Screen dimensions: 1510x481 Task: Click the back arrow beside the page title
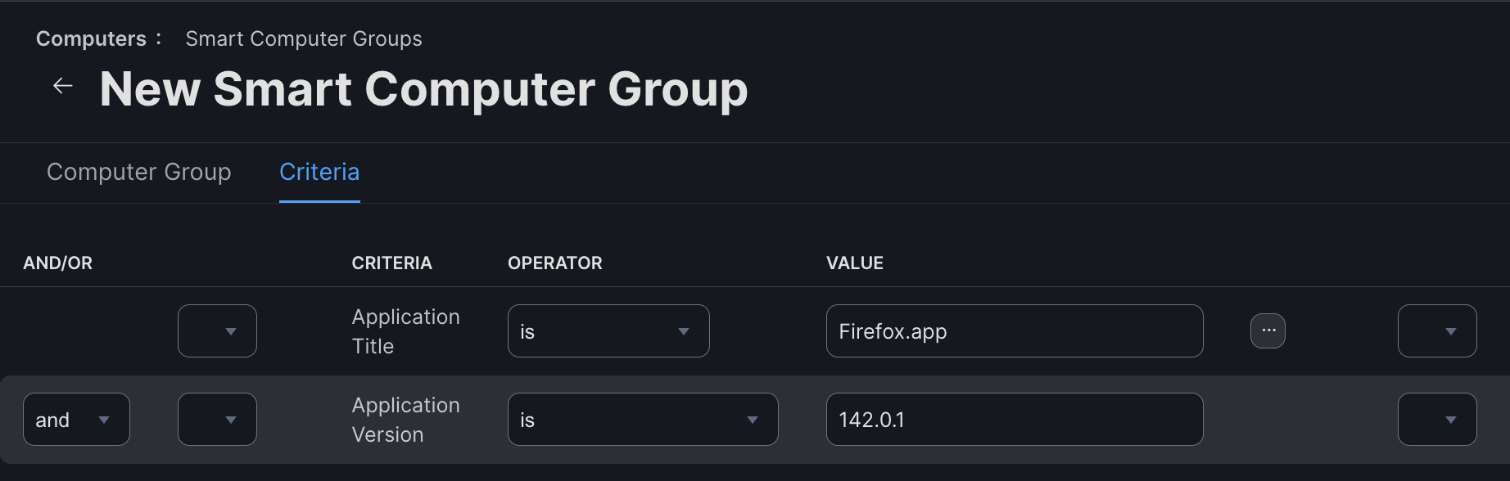pos(63,86)
